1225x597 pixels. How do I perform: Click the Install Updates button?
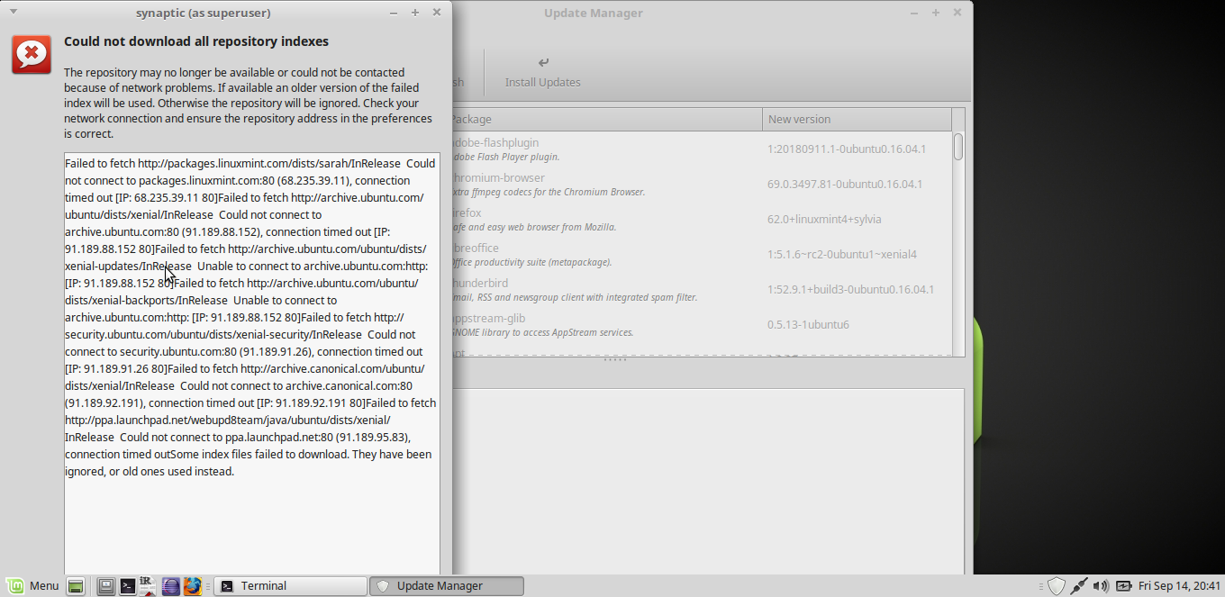click(x=542, y=73)
